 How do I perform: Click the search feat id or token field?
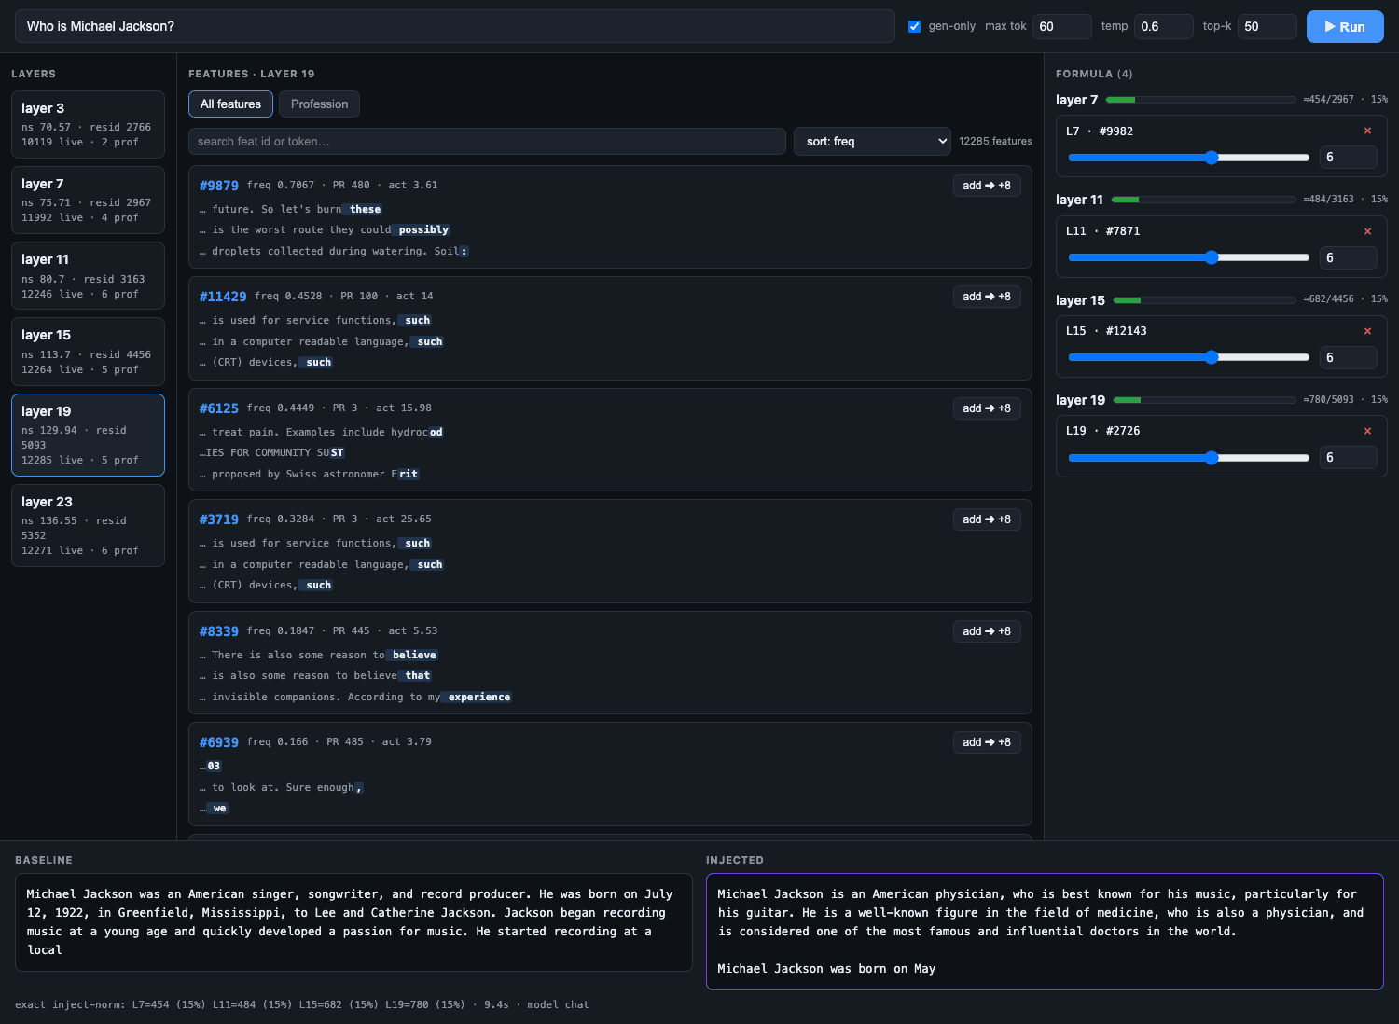tap(487, 142)
